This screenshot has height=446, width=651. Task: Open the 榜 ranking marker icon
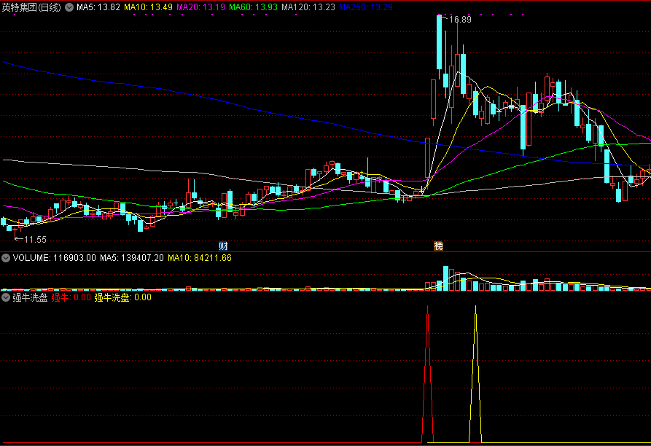click(x=438, y=246)
